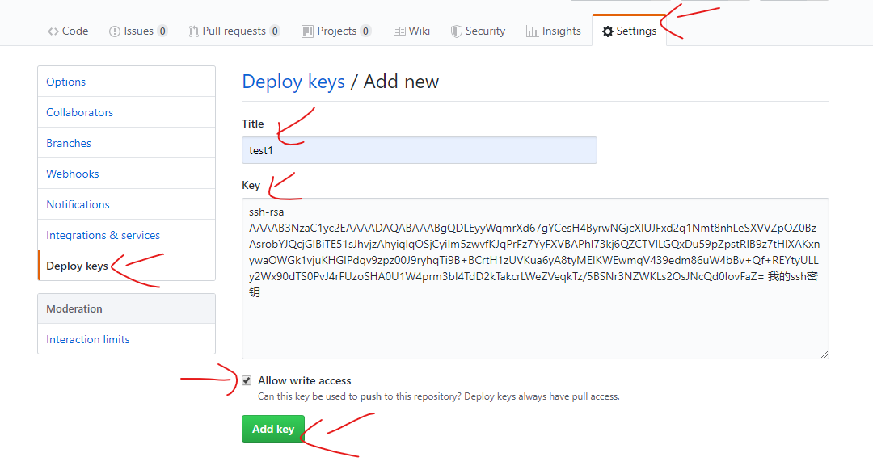Click the ssh-rsa line in key text

pos(266,212)
